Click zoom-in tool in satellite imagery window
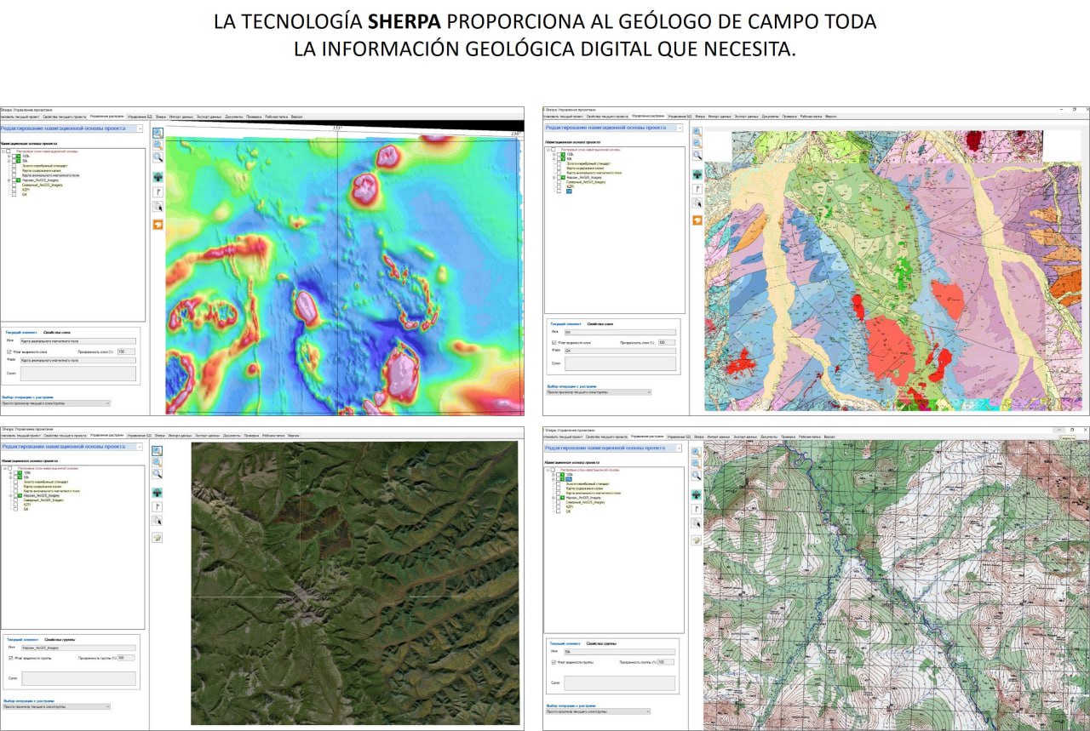1090x731 pixels. tap(157, 451)
